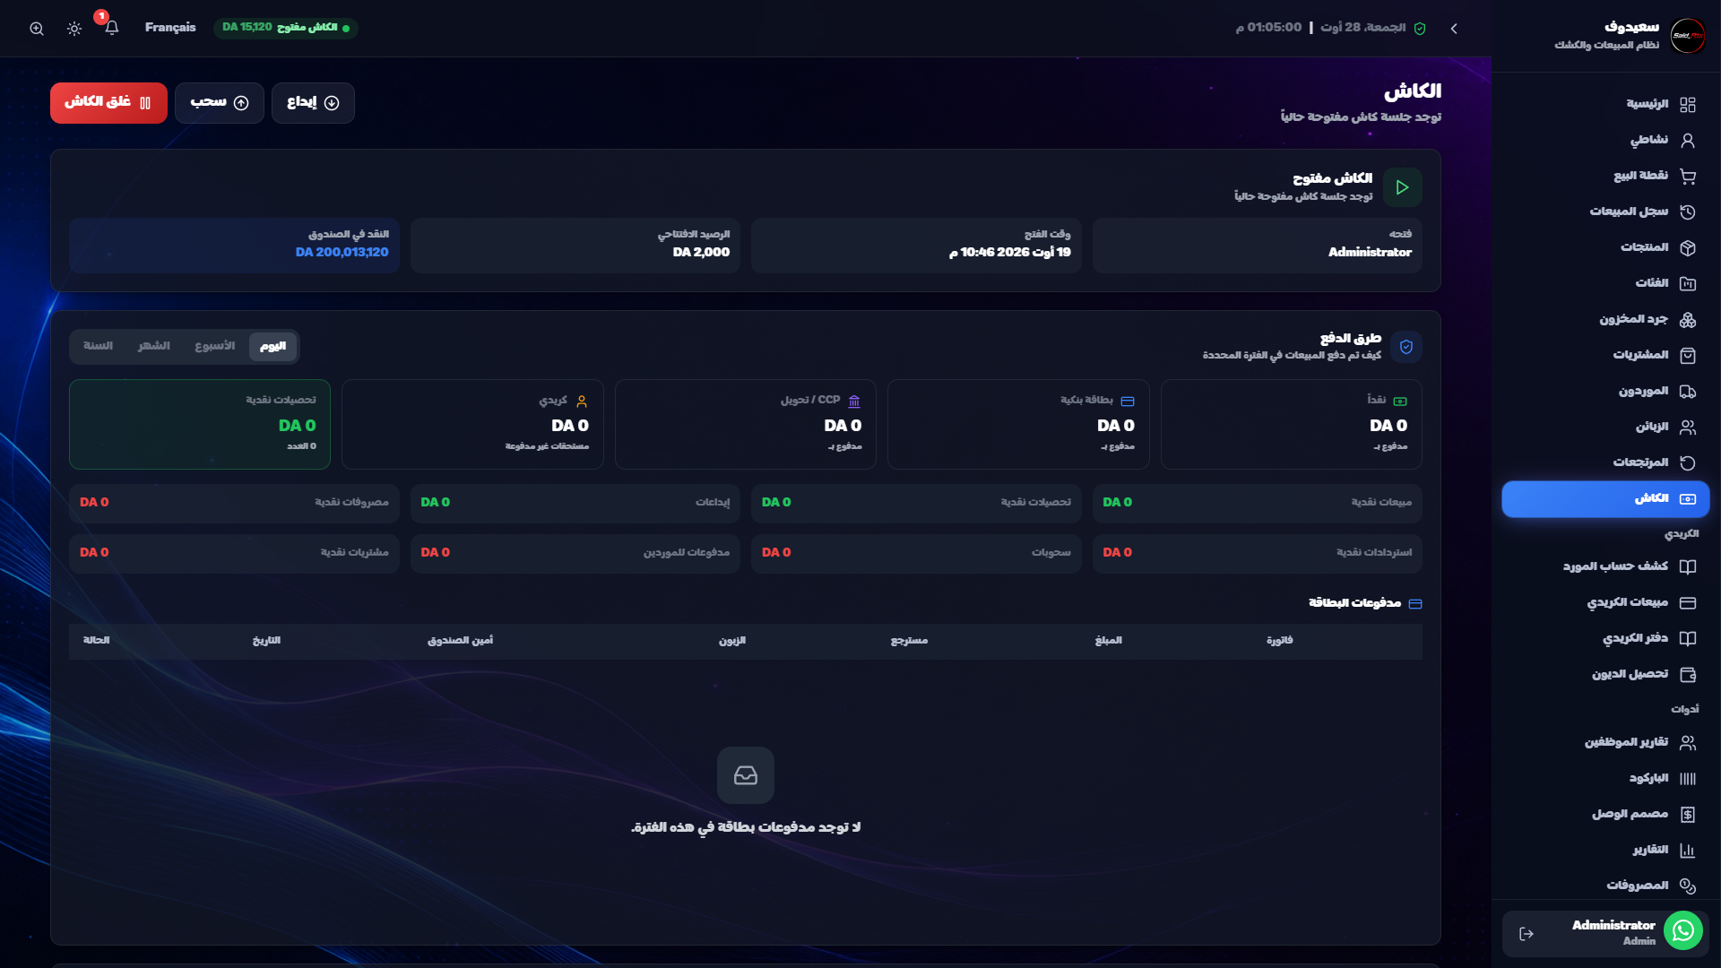Image resolution: width=1721 pixels, height=968 pixels.
Task: Click the استردادات نقدية summary row
Action: click(x=1257, y=553)
